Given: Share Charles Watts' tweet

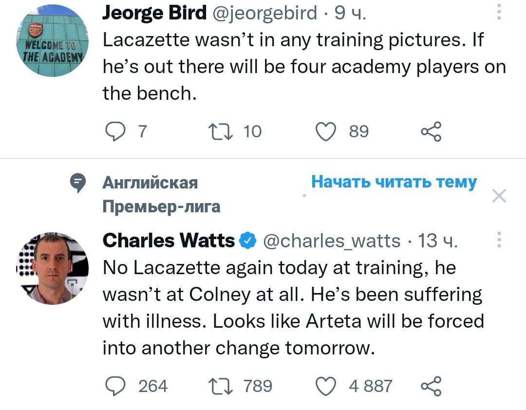Looking at the screenshot, I should click(431, 386).
